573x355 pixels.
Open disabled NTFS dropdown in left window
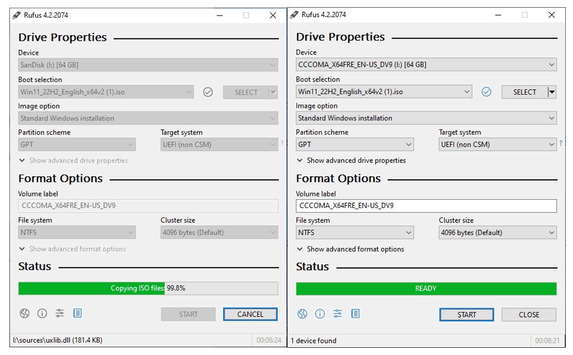77,232
